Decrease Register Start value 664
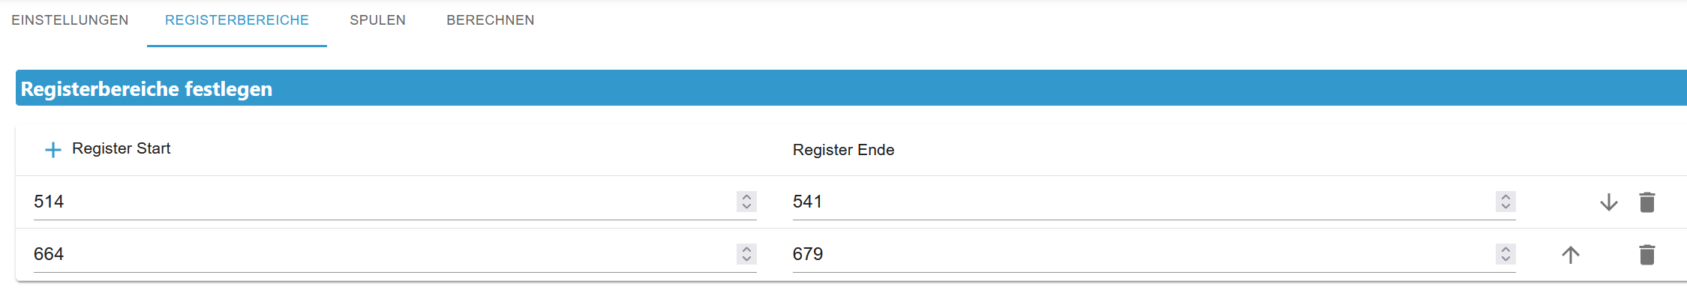The width and height of the screenshot is (1687, 308). (746, 259)
